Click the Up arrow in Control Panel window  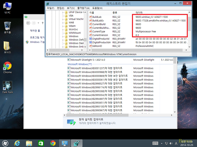(42, 23)
